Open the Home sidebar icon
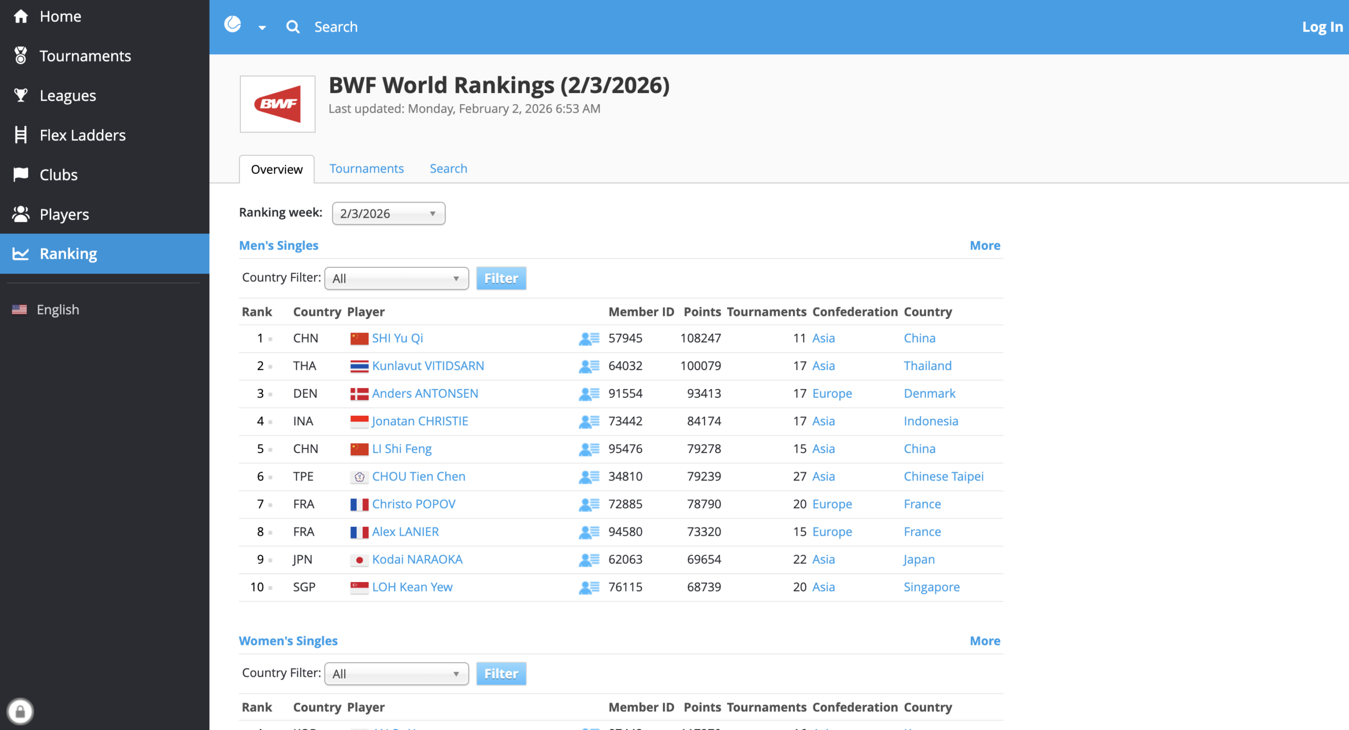 click(x=21, y=16)
